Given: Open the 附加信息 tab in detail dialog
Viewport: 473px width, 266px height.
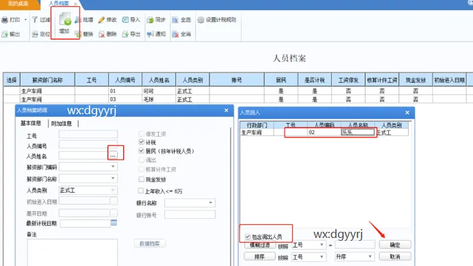Looking at the screenshot, I should (62, 124).
